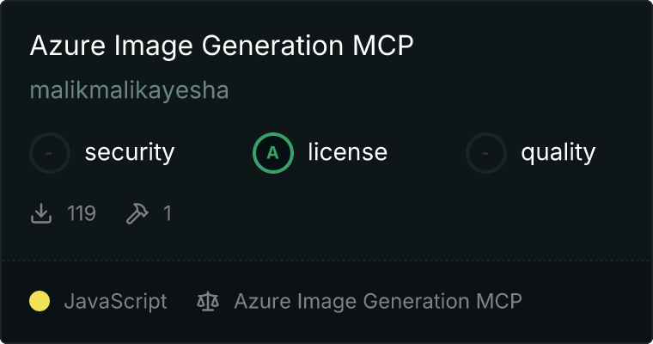Open the Azure Image Generation MCP title
Viewport: 653px width, 344px height.
pos(222,46)
